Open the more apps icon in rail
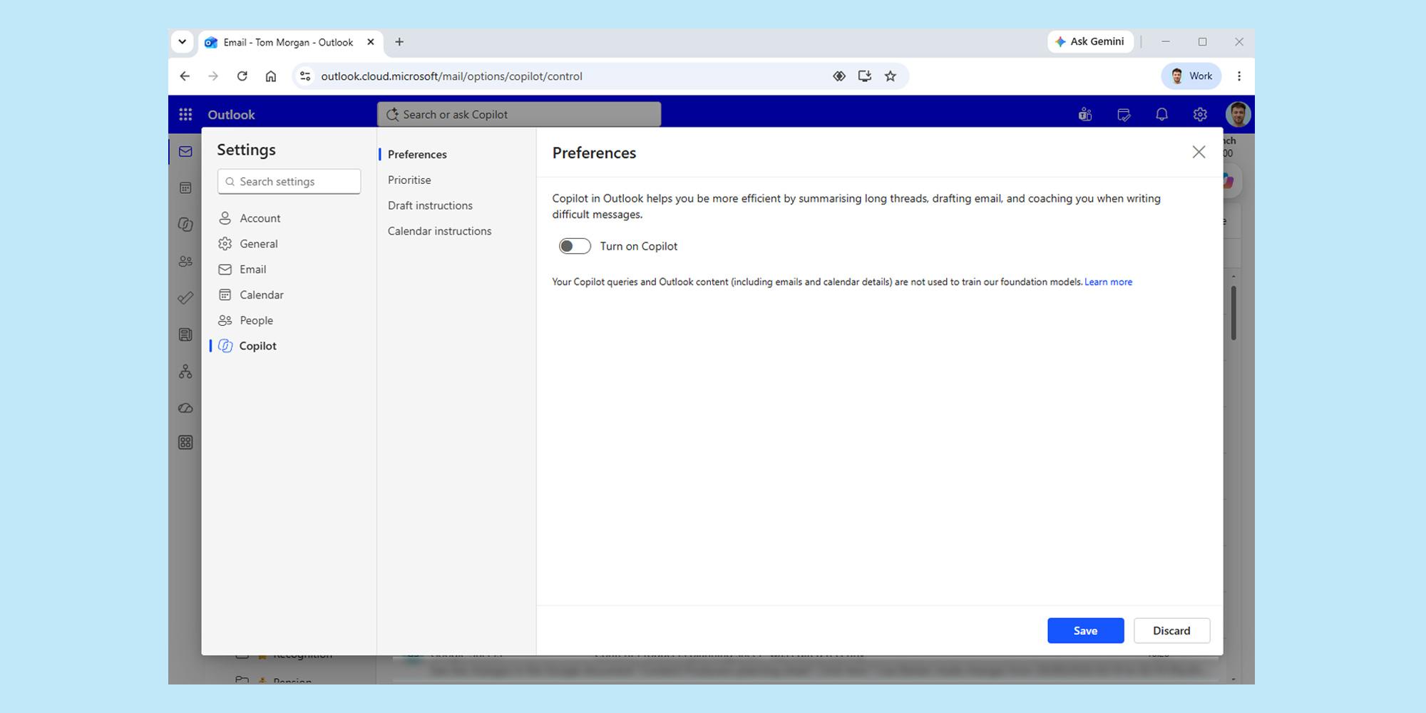Image resolution: width=1426 pixels, height=713 pixels. (x=185, y=443)
